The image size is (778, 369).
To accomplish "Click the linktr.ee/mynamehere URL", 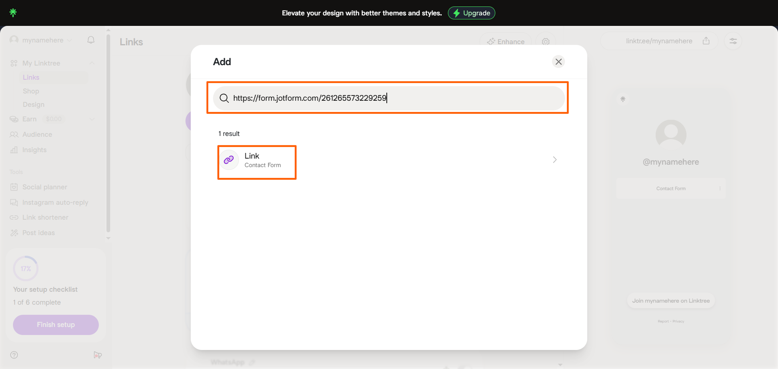I will (x=659, y=41).
